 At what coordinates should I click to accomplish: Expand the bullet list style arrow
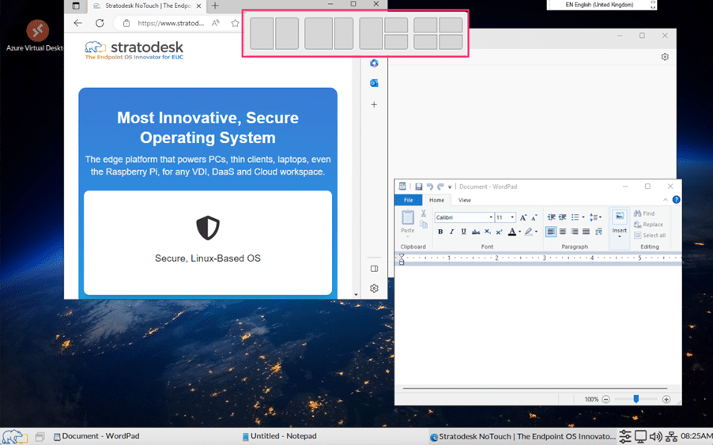coord(583,217)
